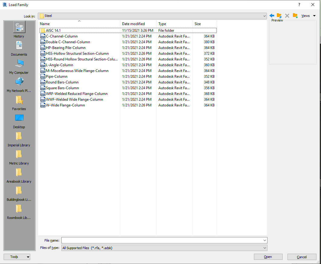Open the Metric Library
The width and height of the screenshot is (321, 264).
[x=19, y=156]
